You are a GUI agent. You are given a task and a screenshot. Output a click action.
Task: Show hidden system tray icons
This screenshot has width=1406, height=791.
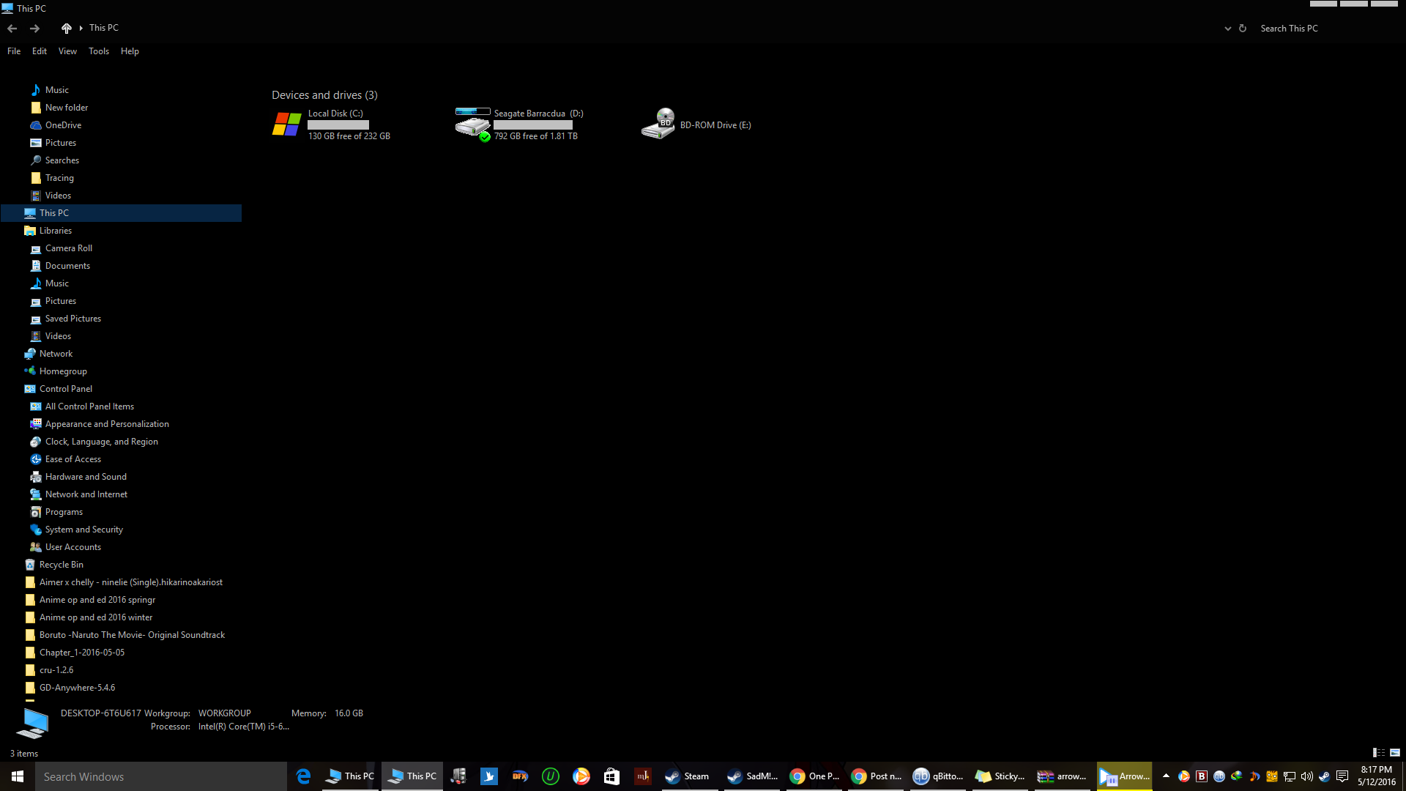(1166, 776)
